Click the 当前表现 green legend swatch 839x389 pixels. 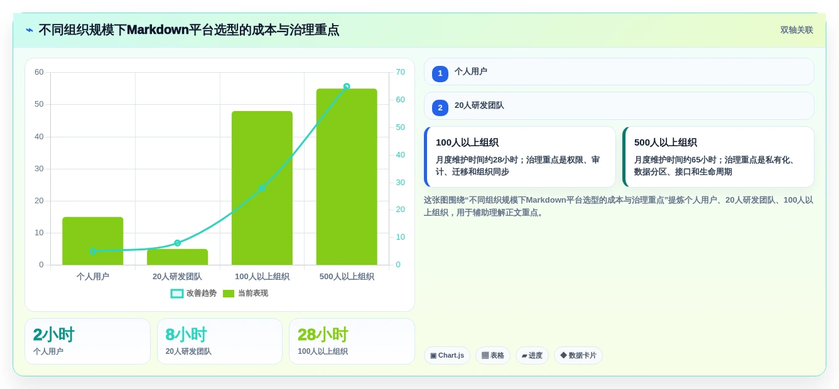pyautogui.click(x=229, y=293)
